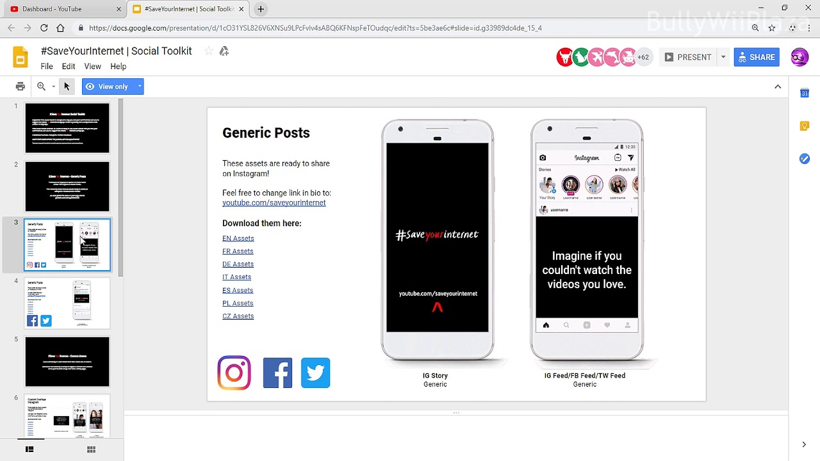Click the address bar URL
Viewport: 820px width, 461px height.
coord(315,28)
